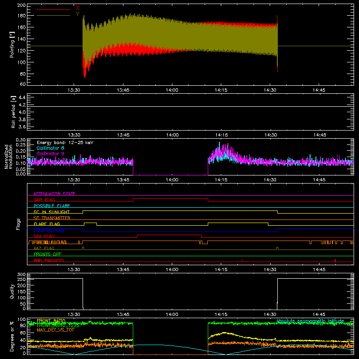The width and height of the screenshot is (359, 359).
Task: Click the 14:00 label under Roll period plot
Action: (x=172, y=135)
